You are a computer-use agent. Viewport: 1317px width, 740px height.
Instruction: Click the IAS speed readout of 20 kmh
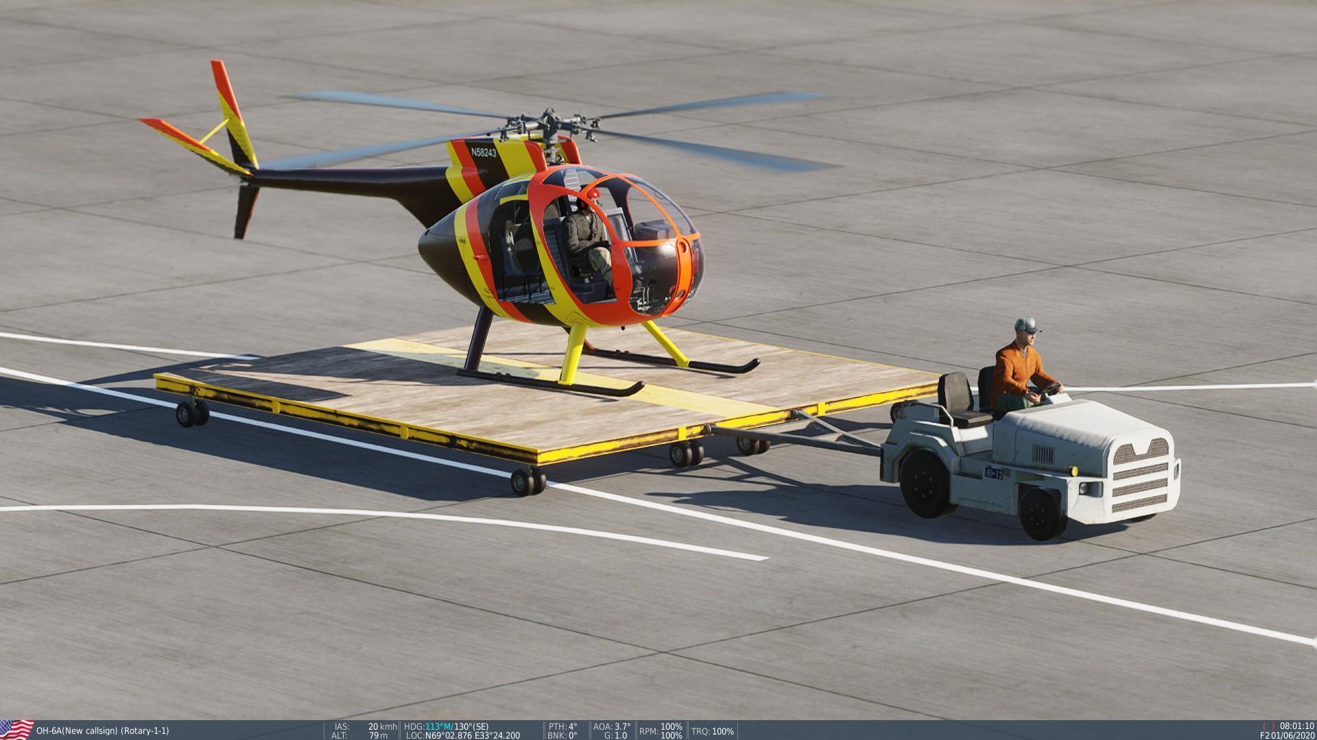pos(383,726)
